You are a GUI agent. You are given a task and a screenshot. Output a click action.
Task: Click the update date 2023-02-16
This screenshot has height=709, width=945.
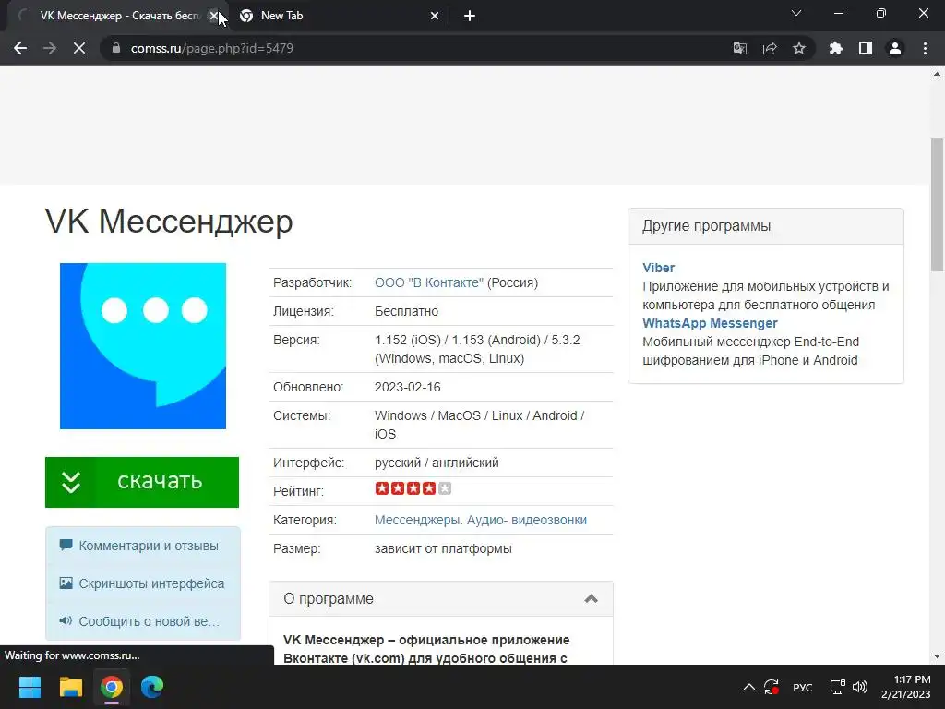click(407, 387)
